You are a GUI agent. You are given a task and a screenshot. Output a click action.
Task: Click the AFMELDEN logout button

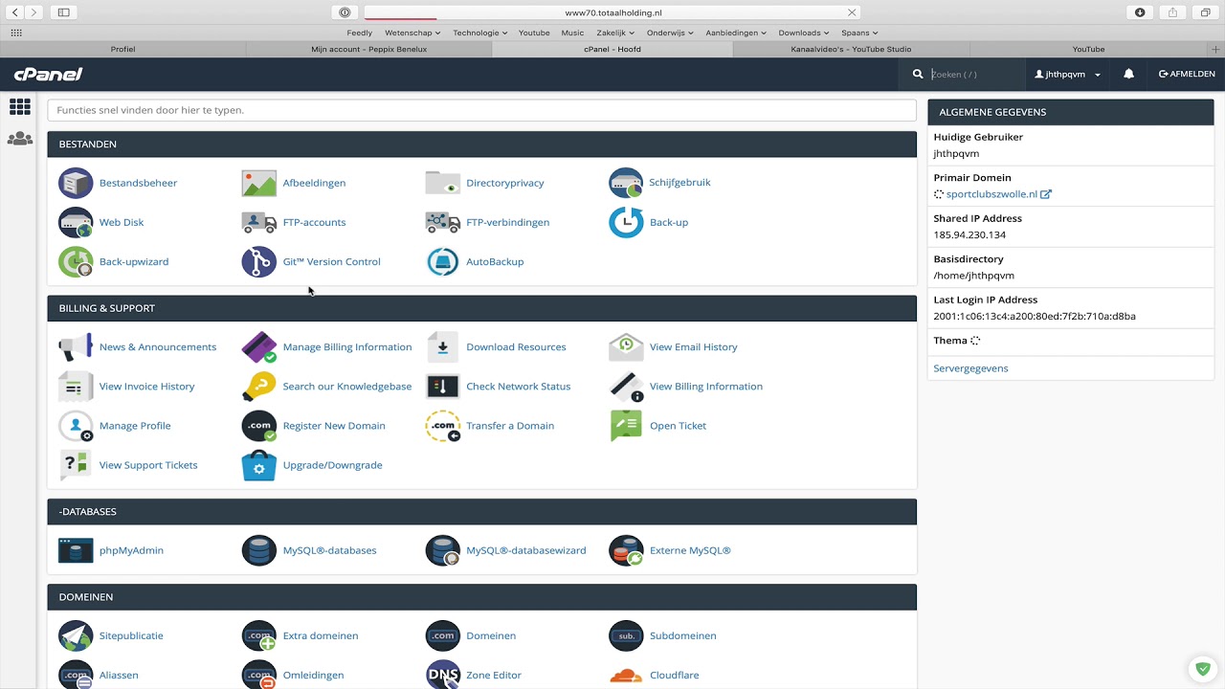click(1187, 74)
